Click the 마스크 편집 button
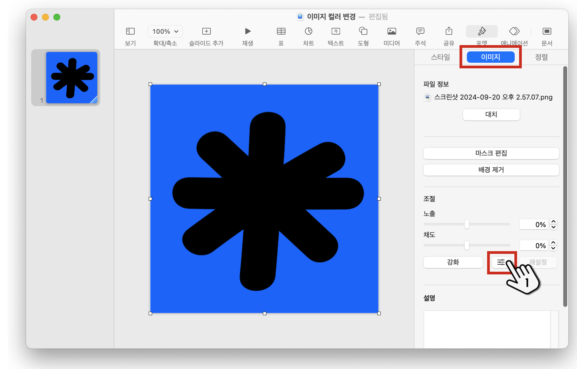 pyautogui.click(x=491, y=153)
